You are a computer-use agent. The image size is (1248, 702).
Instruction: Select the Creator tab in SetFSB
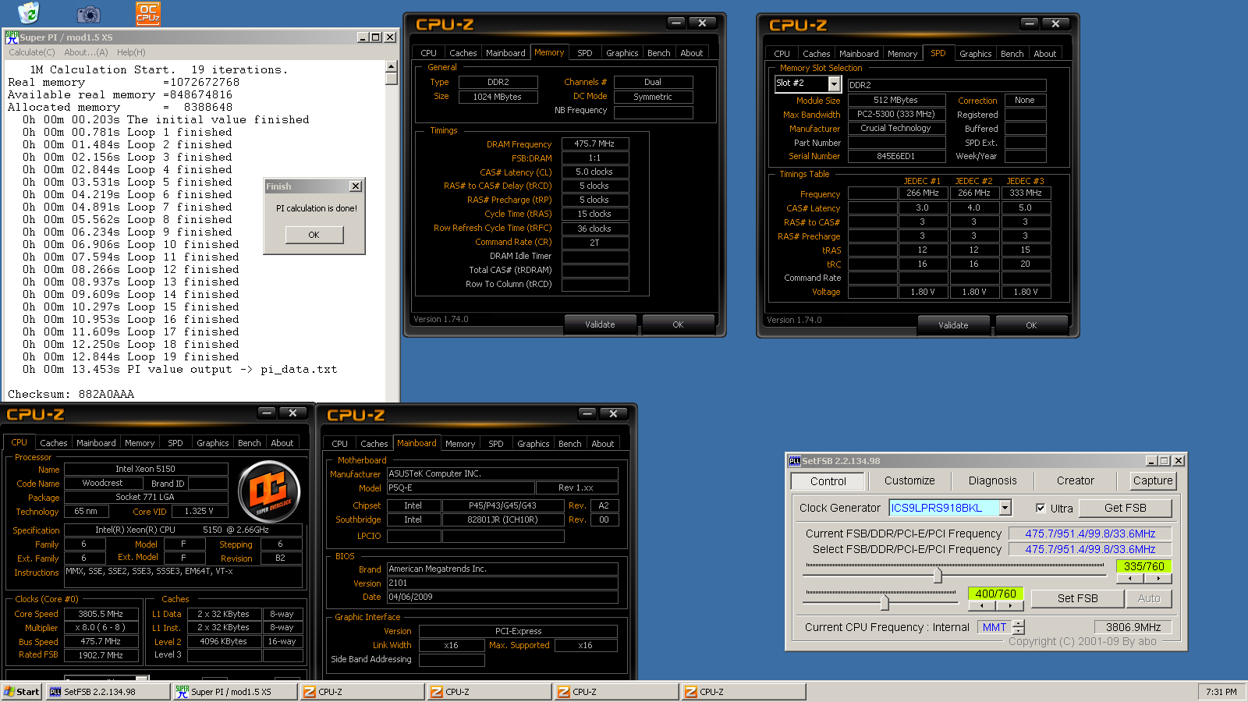1075,480
